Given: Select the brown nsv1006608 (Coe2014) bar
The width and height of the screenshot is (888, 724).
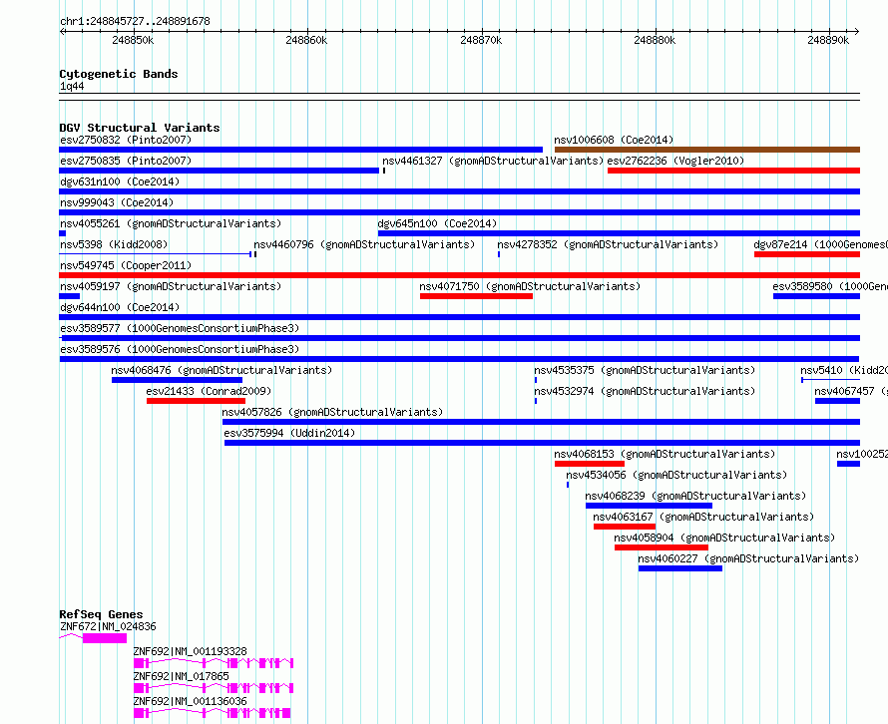Looking at the screenshot, I should click(x=707, y=150).
